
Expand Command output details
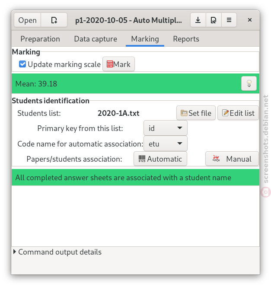click(x=57, y=252)
